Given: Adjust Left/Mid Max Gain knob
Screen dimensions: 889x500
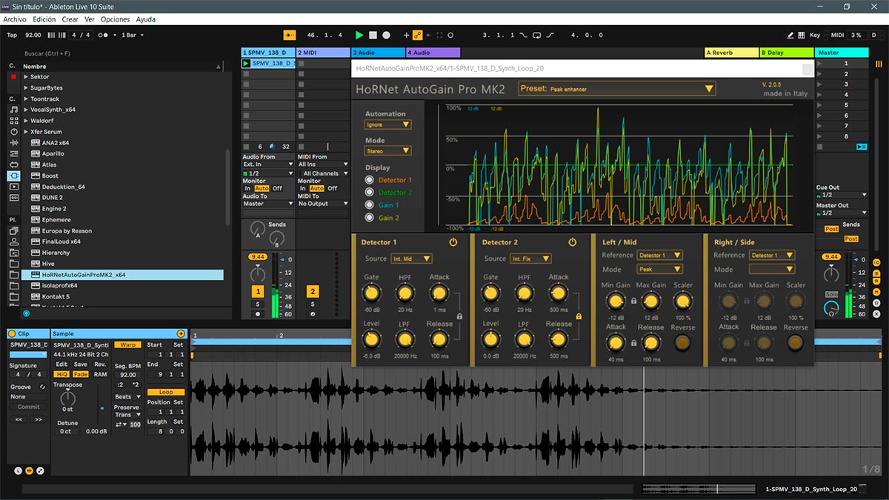Looking at the screenshot, I should click(651, 301).
